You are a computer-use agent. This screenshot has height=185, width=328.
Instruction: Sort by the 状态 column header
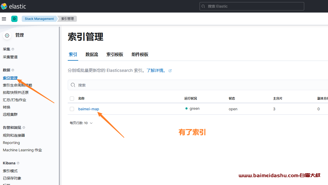[232, 99]
